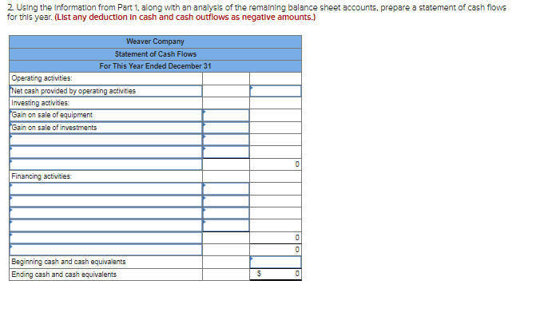Viewport: 536px width, 320px height.
Task: Click the 'Beginning cash and cash equivalents' amount field
Action: pos(276,262)
